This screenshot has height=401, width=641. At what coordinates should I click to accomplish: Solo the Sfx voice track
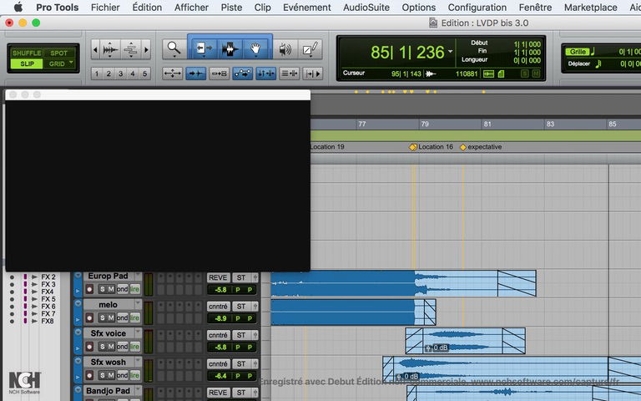[100, 346]
